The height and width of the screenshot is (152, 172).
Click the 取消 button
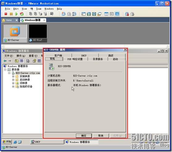(x=101, y=136)
